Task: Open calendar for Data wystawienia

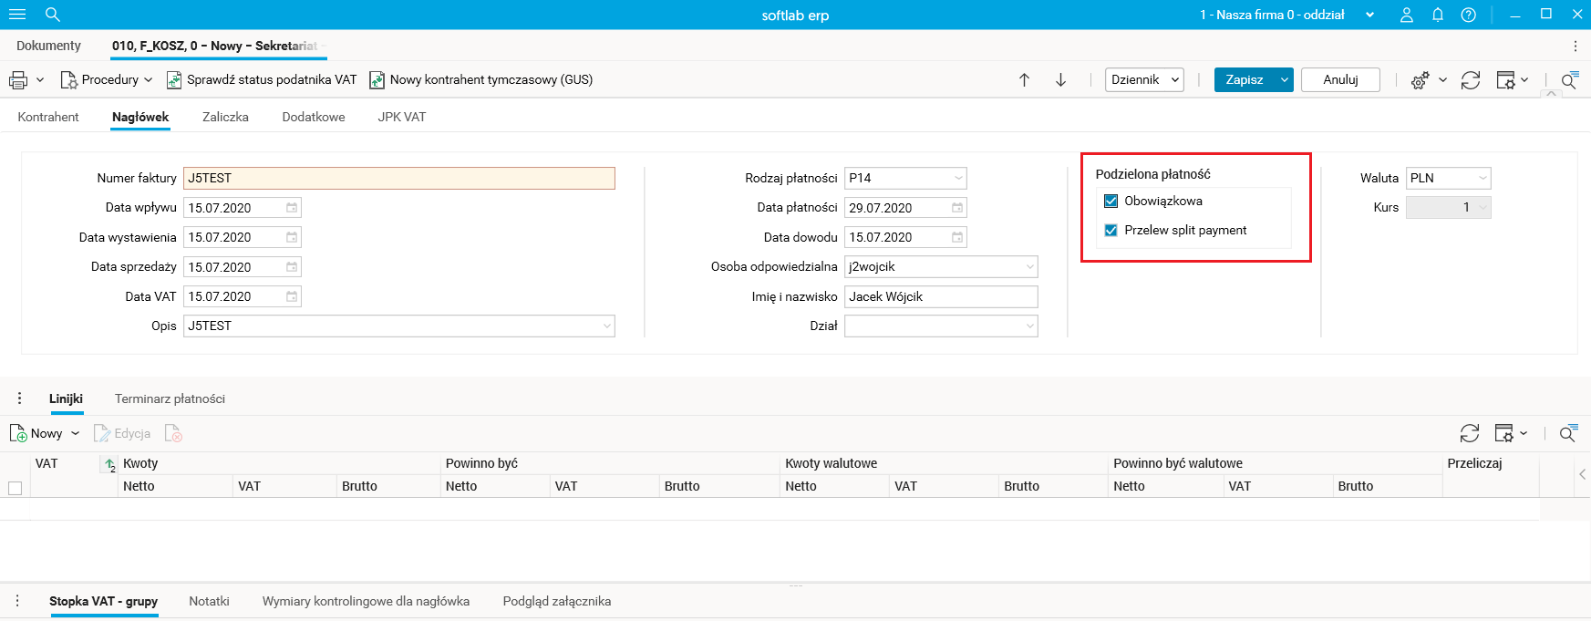Action: [292, 237]
